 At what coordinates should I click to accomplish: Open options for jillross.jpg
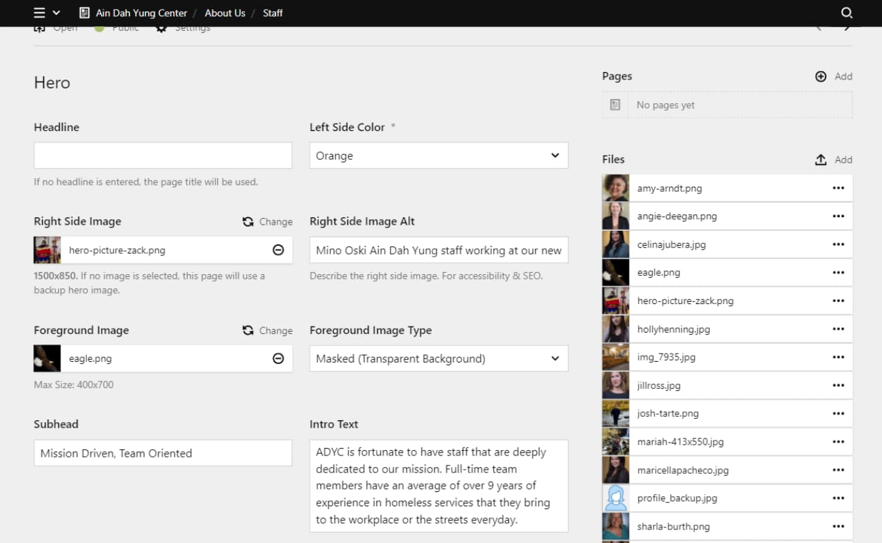[x=838, y=386]
